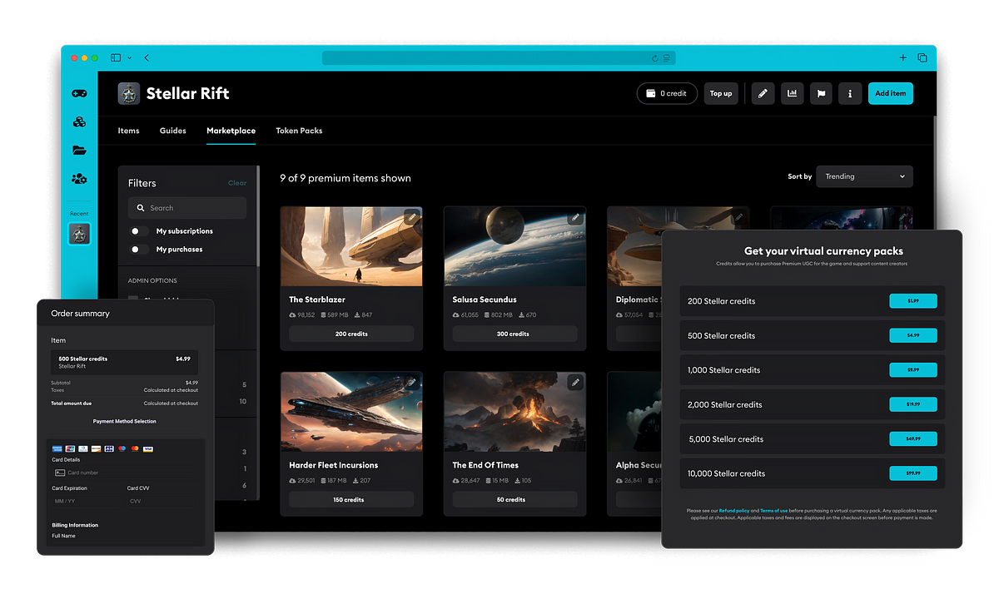
Task: Open the gamepad games icon in sidebar
Action: point(79,93)
